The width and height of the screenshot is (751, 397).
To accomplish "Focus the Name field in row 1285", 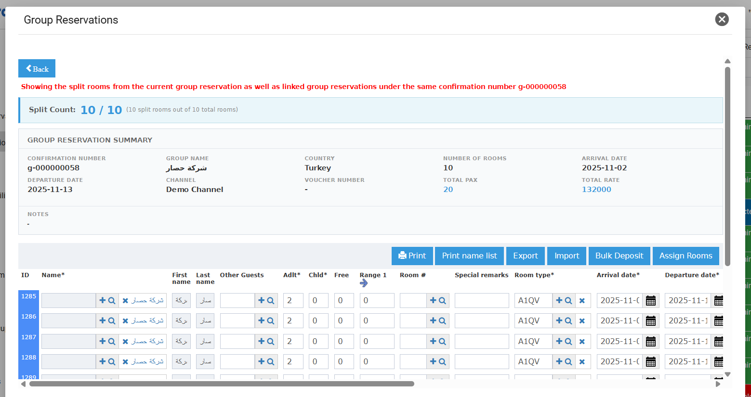I will point(68,301).
